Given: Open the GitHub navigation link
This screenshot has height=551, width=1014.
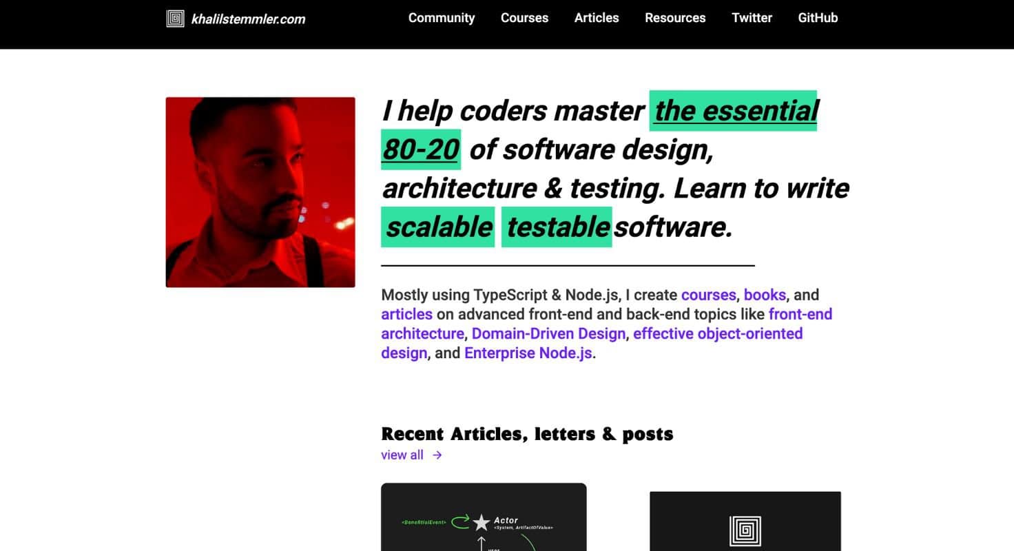Looking at the screenshot, I should (818, 18).
